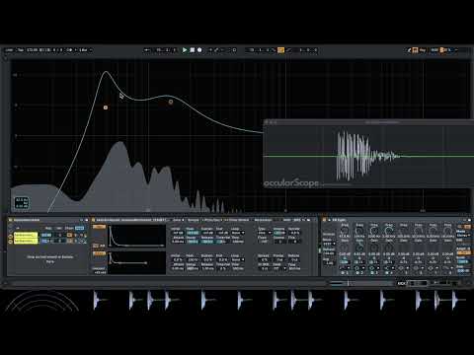The width and height of the screenshot is (474, 355).
Task: Toggle the Instrument Rack device activator
Action: click(10, 220)
